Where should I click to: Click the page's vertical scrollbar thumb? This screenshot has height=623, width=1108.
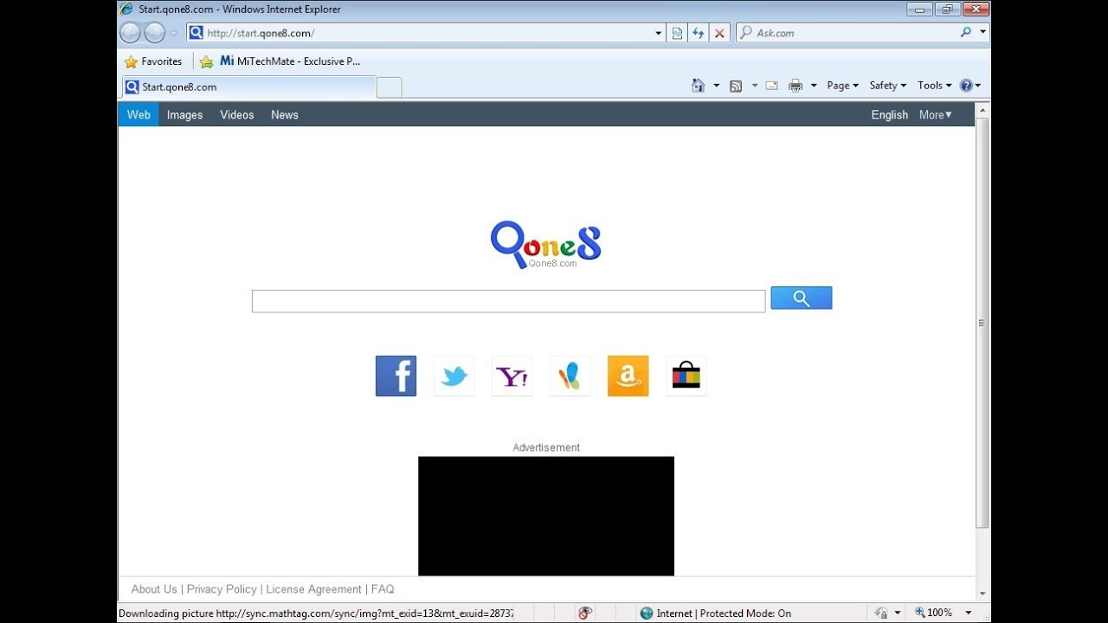coord(982,323)
